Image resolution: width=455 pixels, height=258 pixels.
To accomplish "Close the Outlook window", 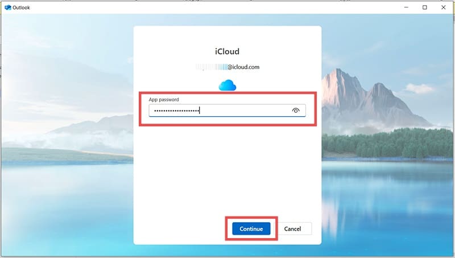I will click(x=443, y=7).
